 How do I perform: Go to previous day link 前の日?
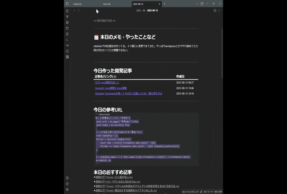(100, 21)
